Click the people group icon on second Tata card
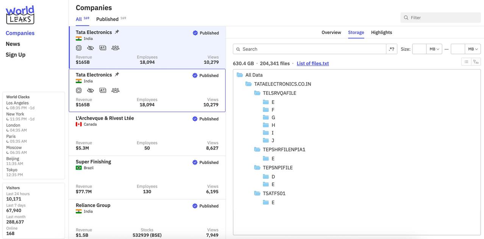The height and width of the screenshot is (239, 484). coord(115,90)
